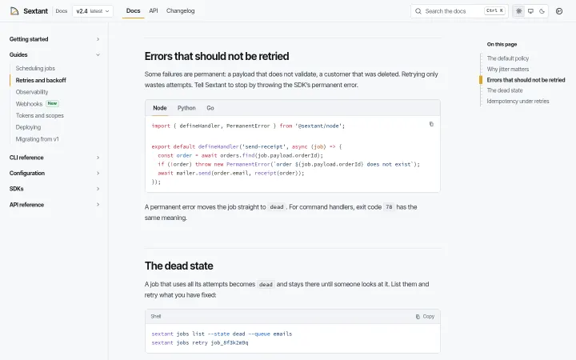Image resolution: width=576 pixels, height=360 pixels.
Task: Click the Copy button on Shell block
Action: 425,316
